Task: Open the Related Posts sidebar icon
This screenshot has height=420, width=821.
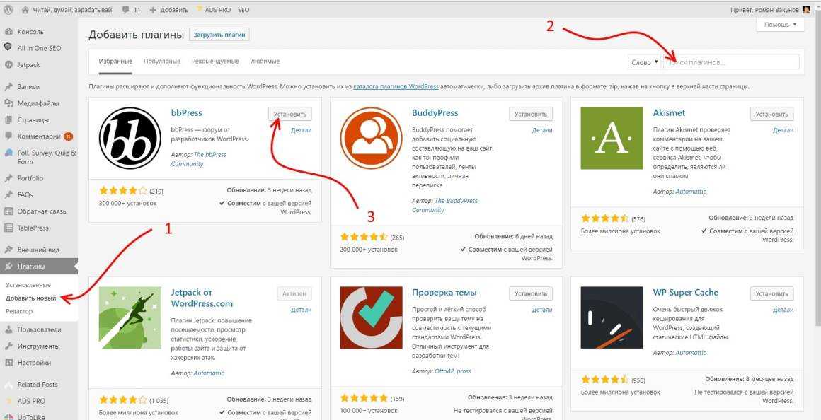Action: coord(8,385)
